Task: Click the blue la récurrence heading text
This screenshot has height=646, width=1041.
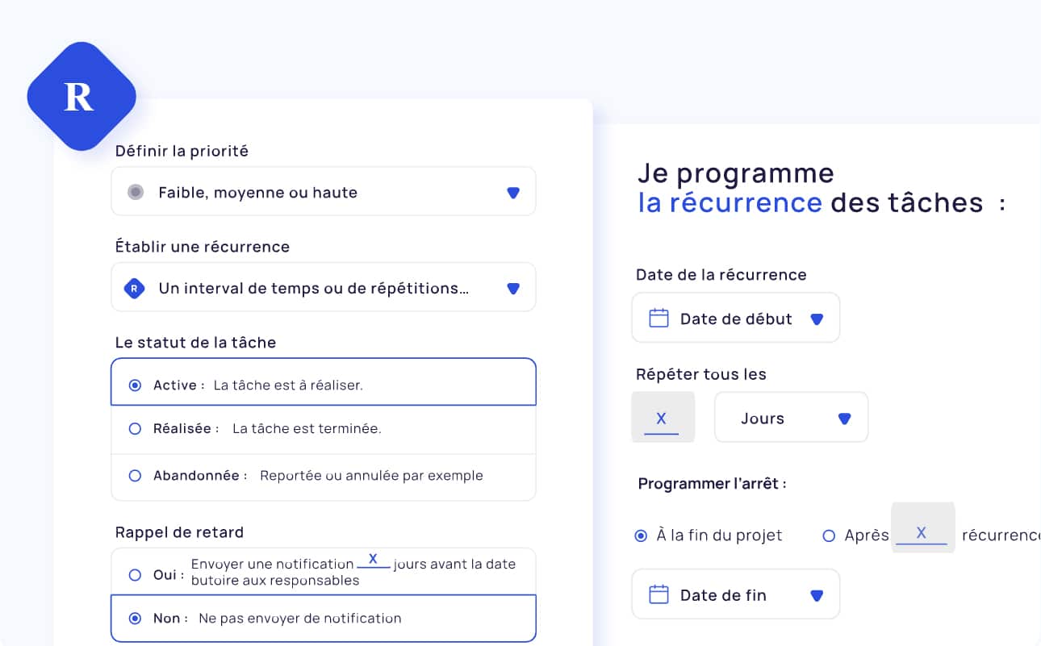Action: (730, 202)
